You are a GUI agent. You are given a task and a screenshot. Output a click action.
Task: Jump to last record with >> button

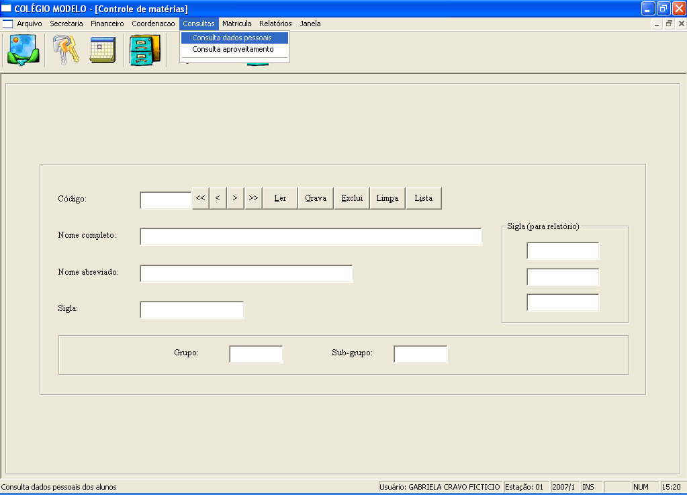pyautogui.click(x=253, y=198)
